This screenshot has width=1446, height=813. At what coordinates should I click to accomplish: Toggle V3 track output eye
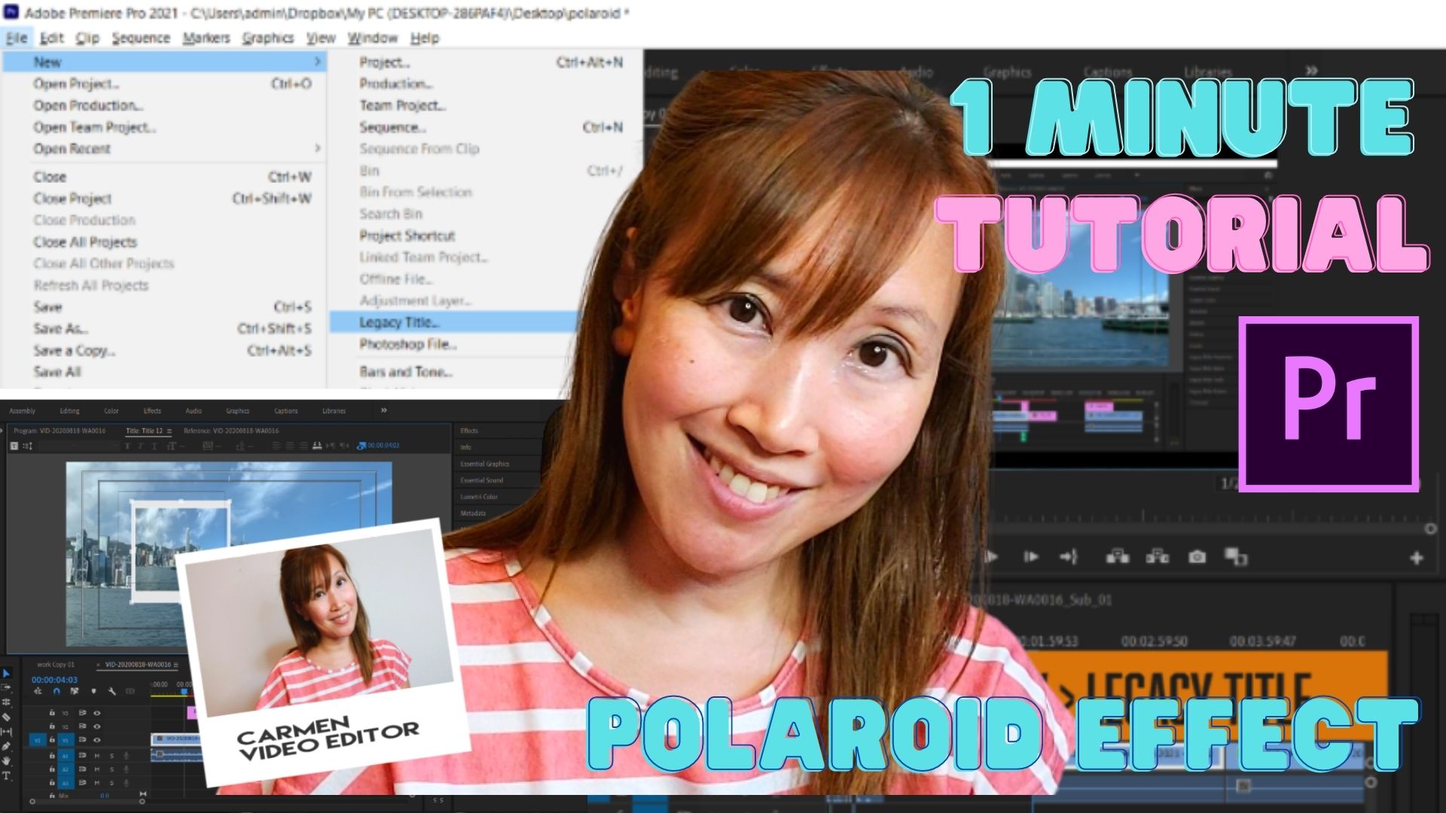pyautogui.click(x=96, y=712)
